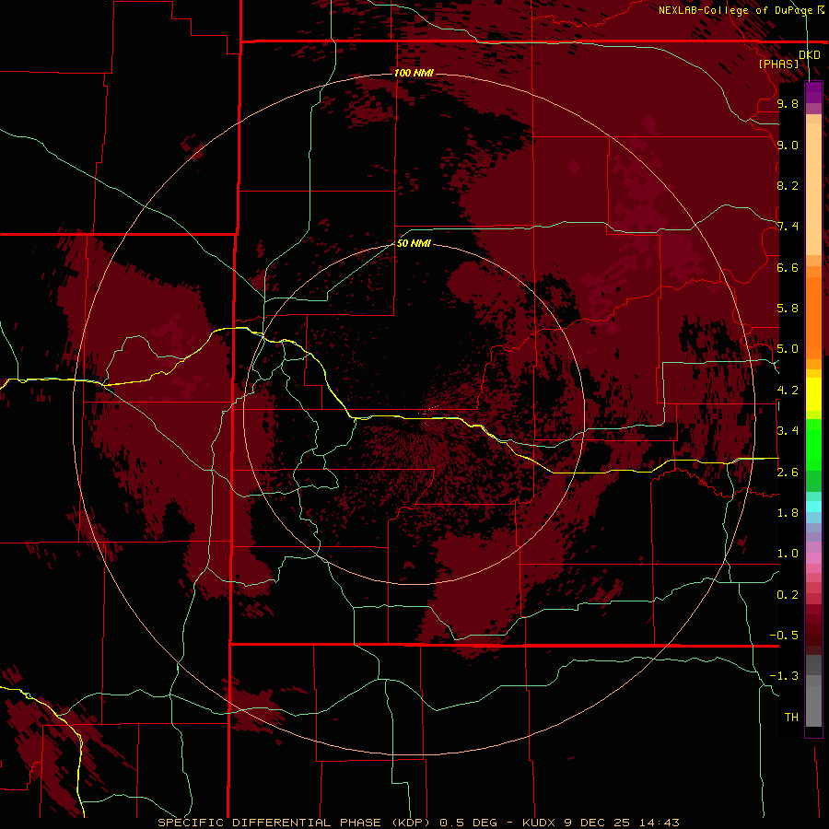
Task: Pick the purple segment at colorbar top
Action: click(x=813, y=92)
